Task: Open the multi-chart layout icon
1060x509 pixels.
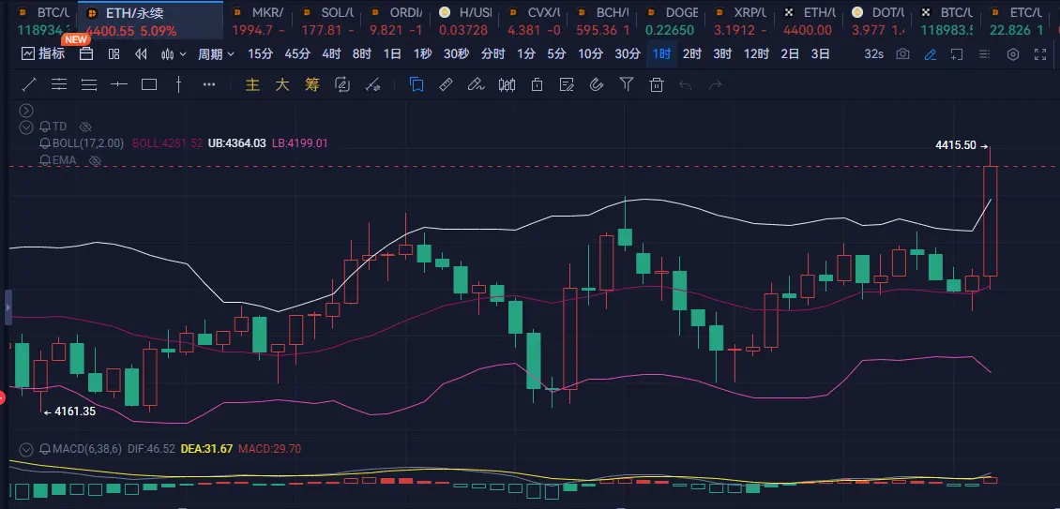Action: [114, 54]
